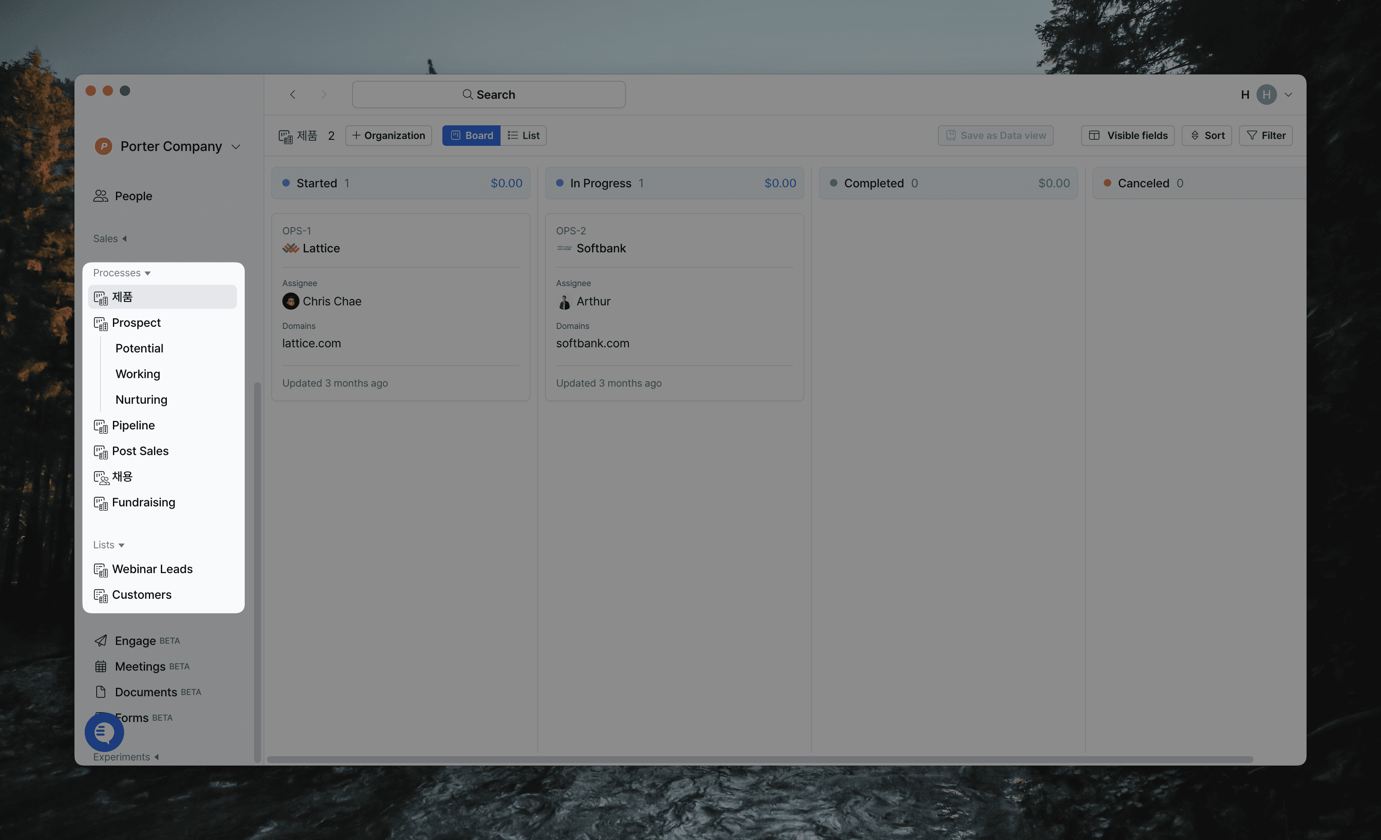Click Chris Chae's assignee avatar
Screen dimensions: 1381x840
pos(290,301)
